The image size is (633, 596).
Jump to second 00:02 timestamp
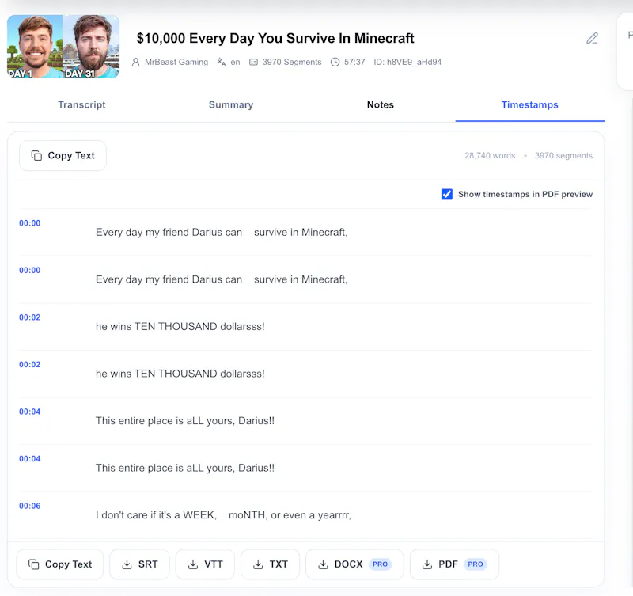click(30, 365)
